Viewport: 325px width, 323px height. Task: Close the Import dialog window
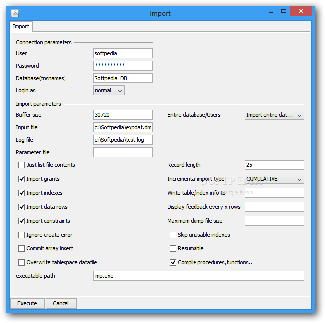pos(301,11)
